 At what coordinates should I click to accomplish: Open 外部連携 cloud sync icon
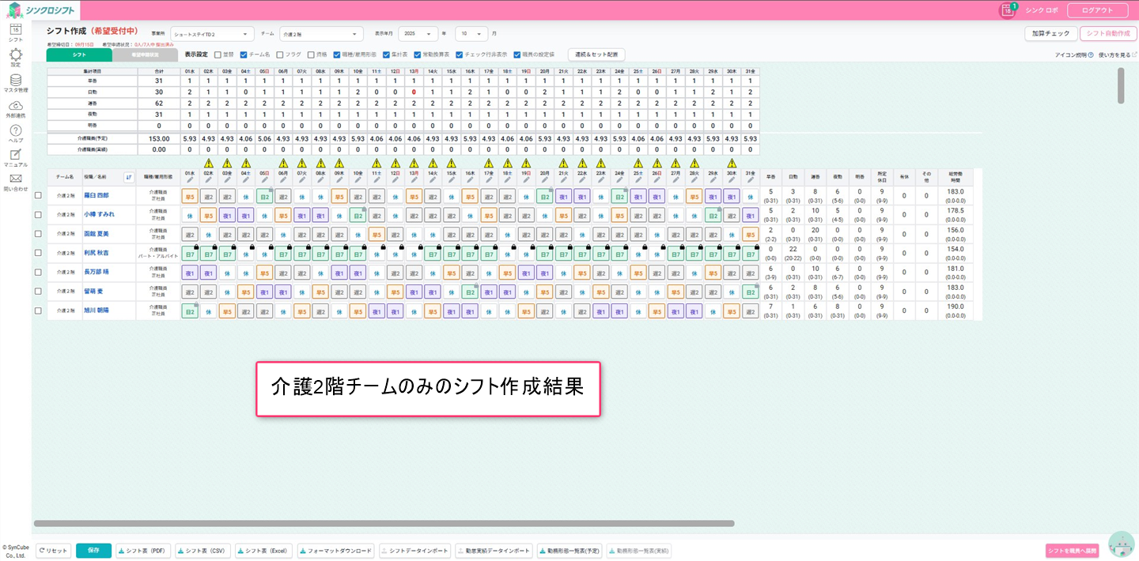click(x=15, y=106)
